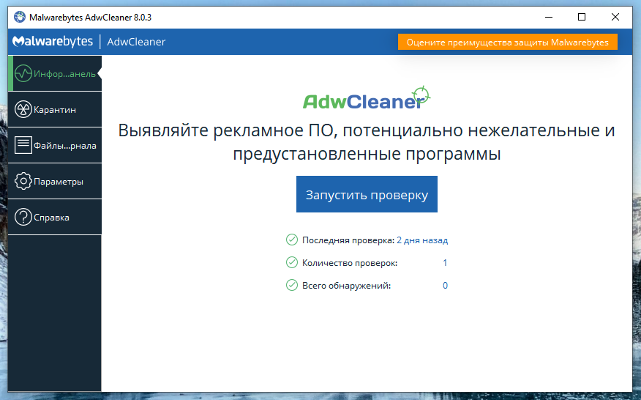Viewport: 641px width, 400px height.
Task: Open the Файлы...рнала log files section
Action: tap(55, 145)
